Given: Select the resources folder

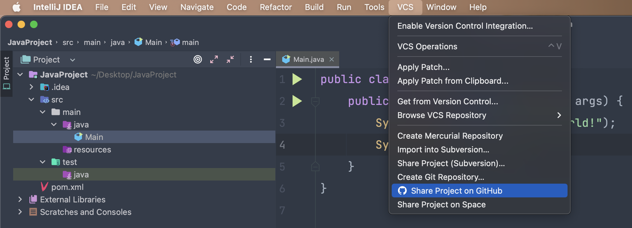Looking at the screenshot, I should tap(144, 149).
